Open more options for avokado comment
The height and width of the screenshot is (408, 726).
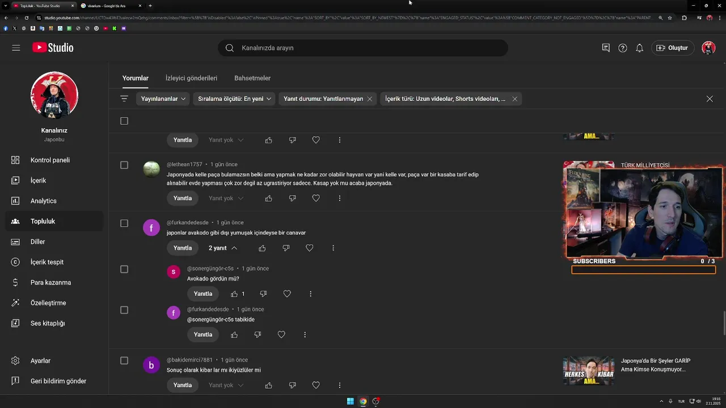[333, 248]
